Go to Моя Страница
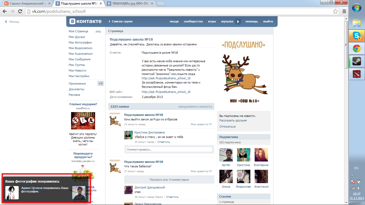This screenshot has height=205, width=365. point(78,31)
